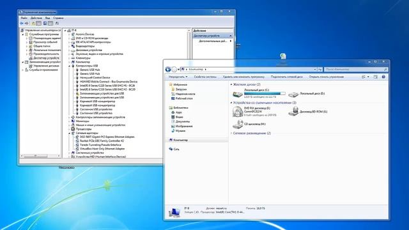
Task: Select Общие папки in left tree
Action: coord(40,46)
